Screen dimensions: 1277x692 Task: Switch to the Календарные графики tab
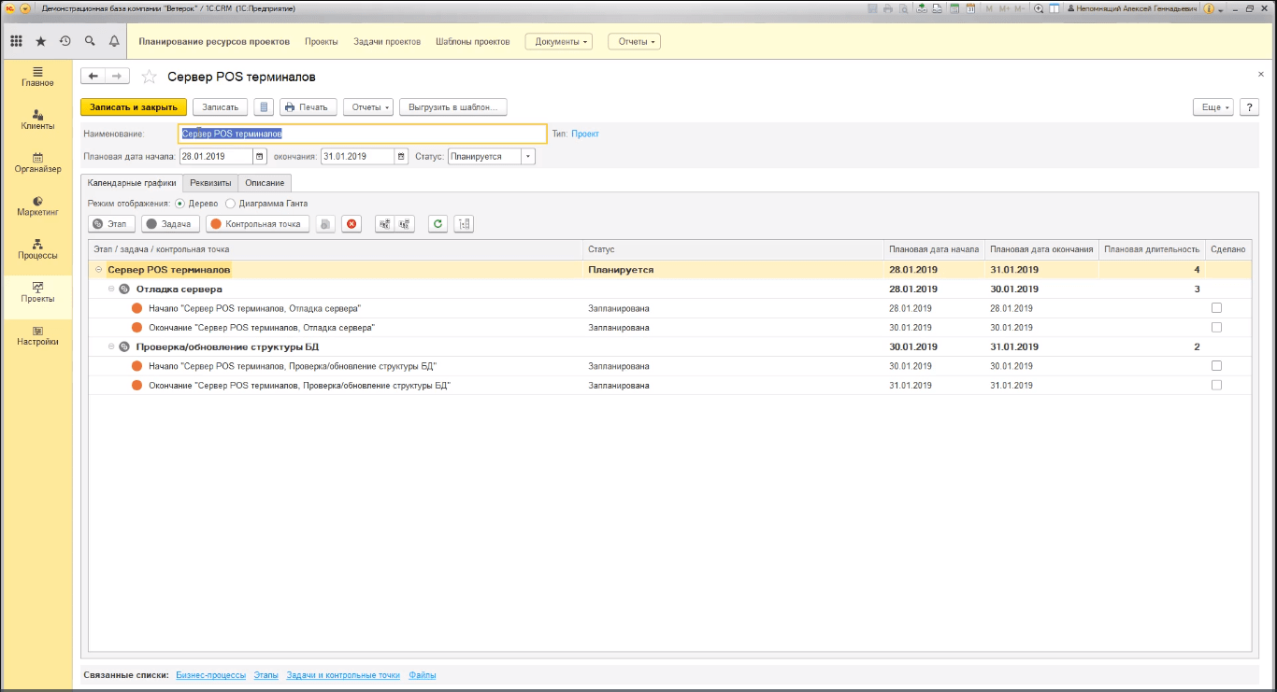[x=132, y=183]
